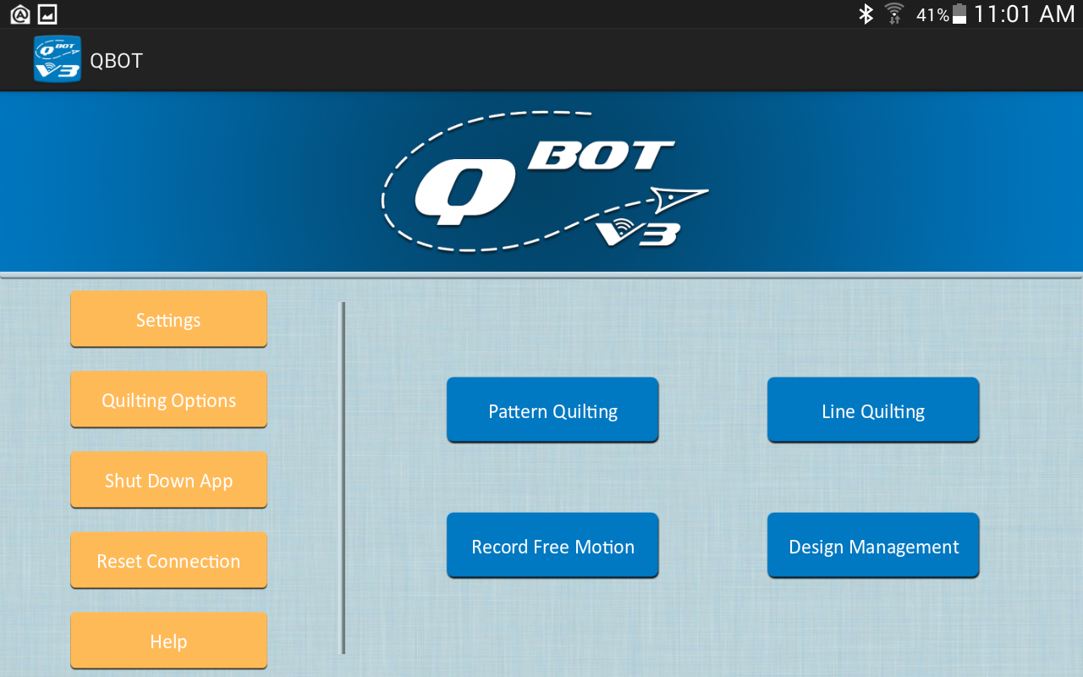Viewport: 1083px width, 677px height.
Task: Tap the Wi-Fi signal icon
Action: (893, 14)
